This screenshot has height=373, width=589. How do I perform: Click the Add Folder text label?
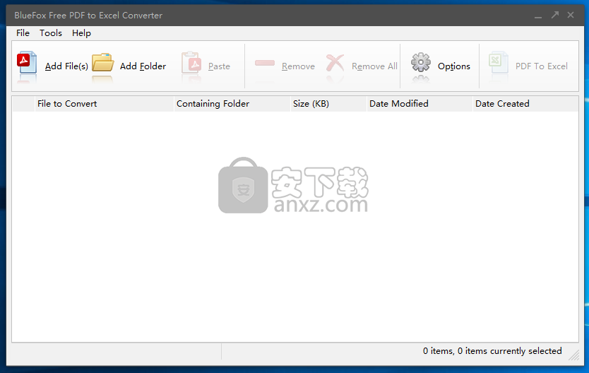[x=143, y=66]
